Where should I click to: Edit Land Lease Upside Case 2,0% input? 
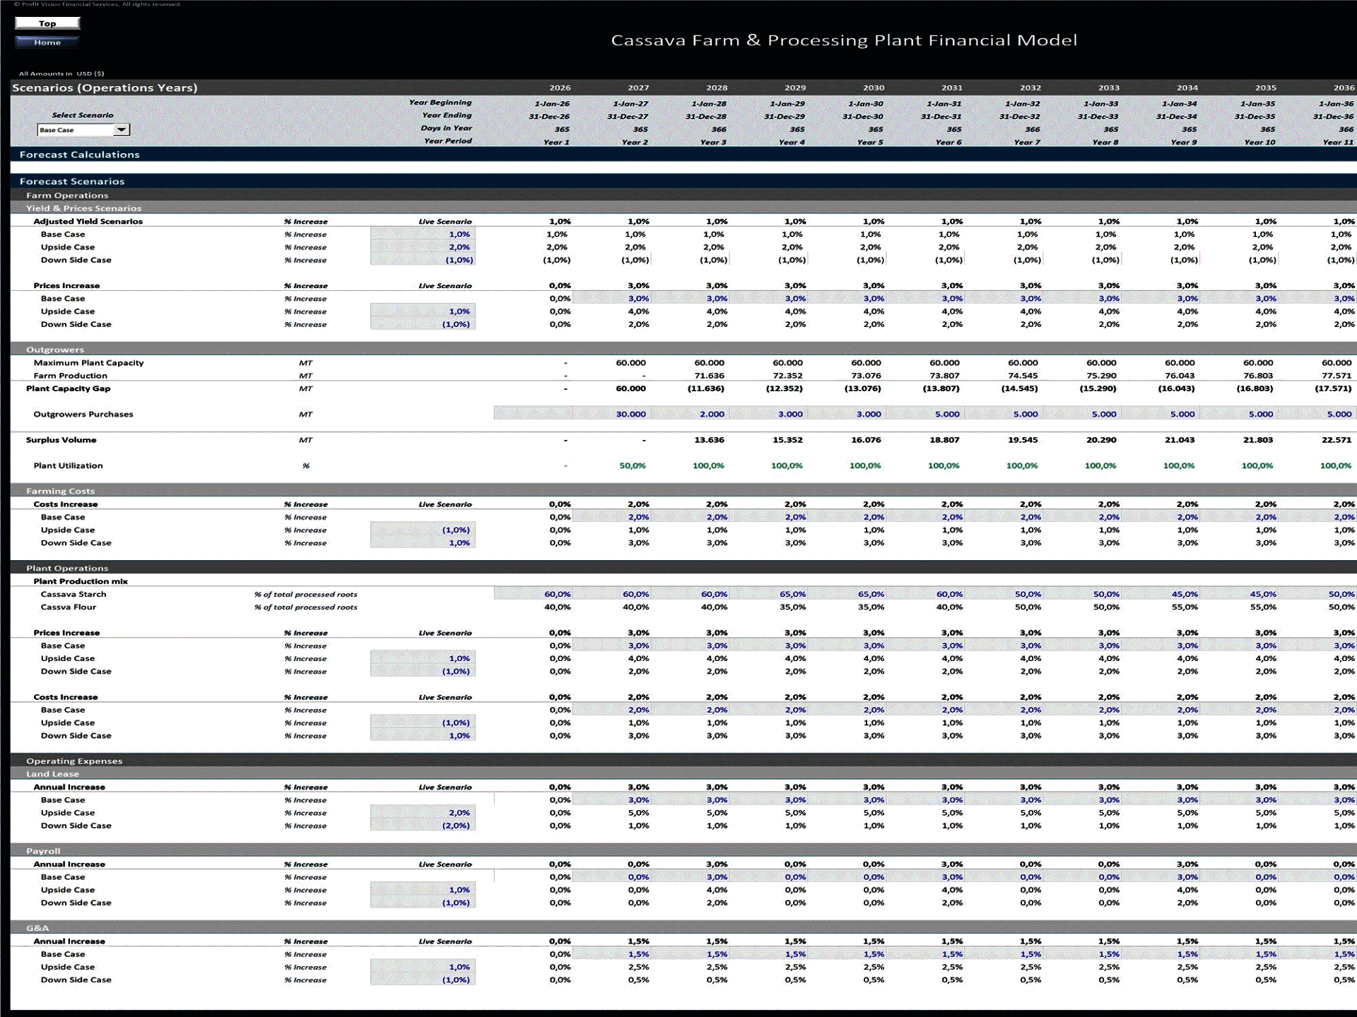[423, 813]
